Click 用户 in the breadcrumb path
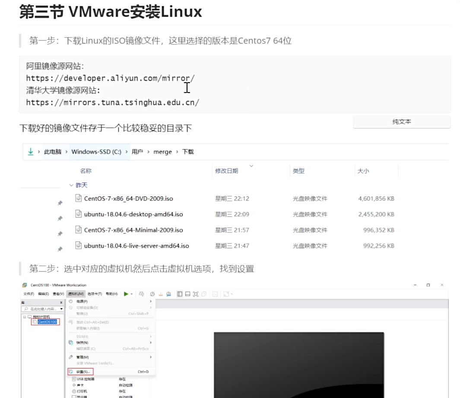This screenshot has width=460, height=398. click(x=137, y=151)
